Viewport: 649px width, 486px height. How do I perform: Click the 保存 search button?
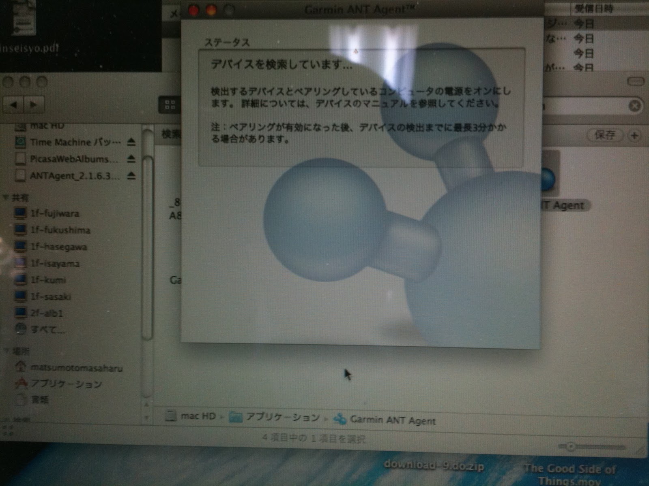coord(605,135)
